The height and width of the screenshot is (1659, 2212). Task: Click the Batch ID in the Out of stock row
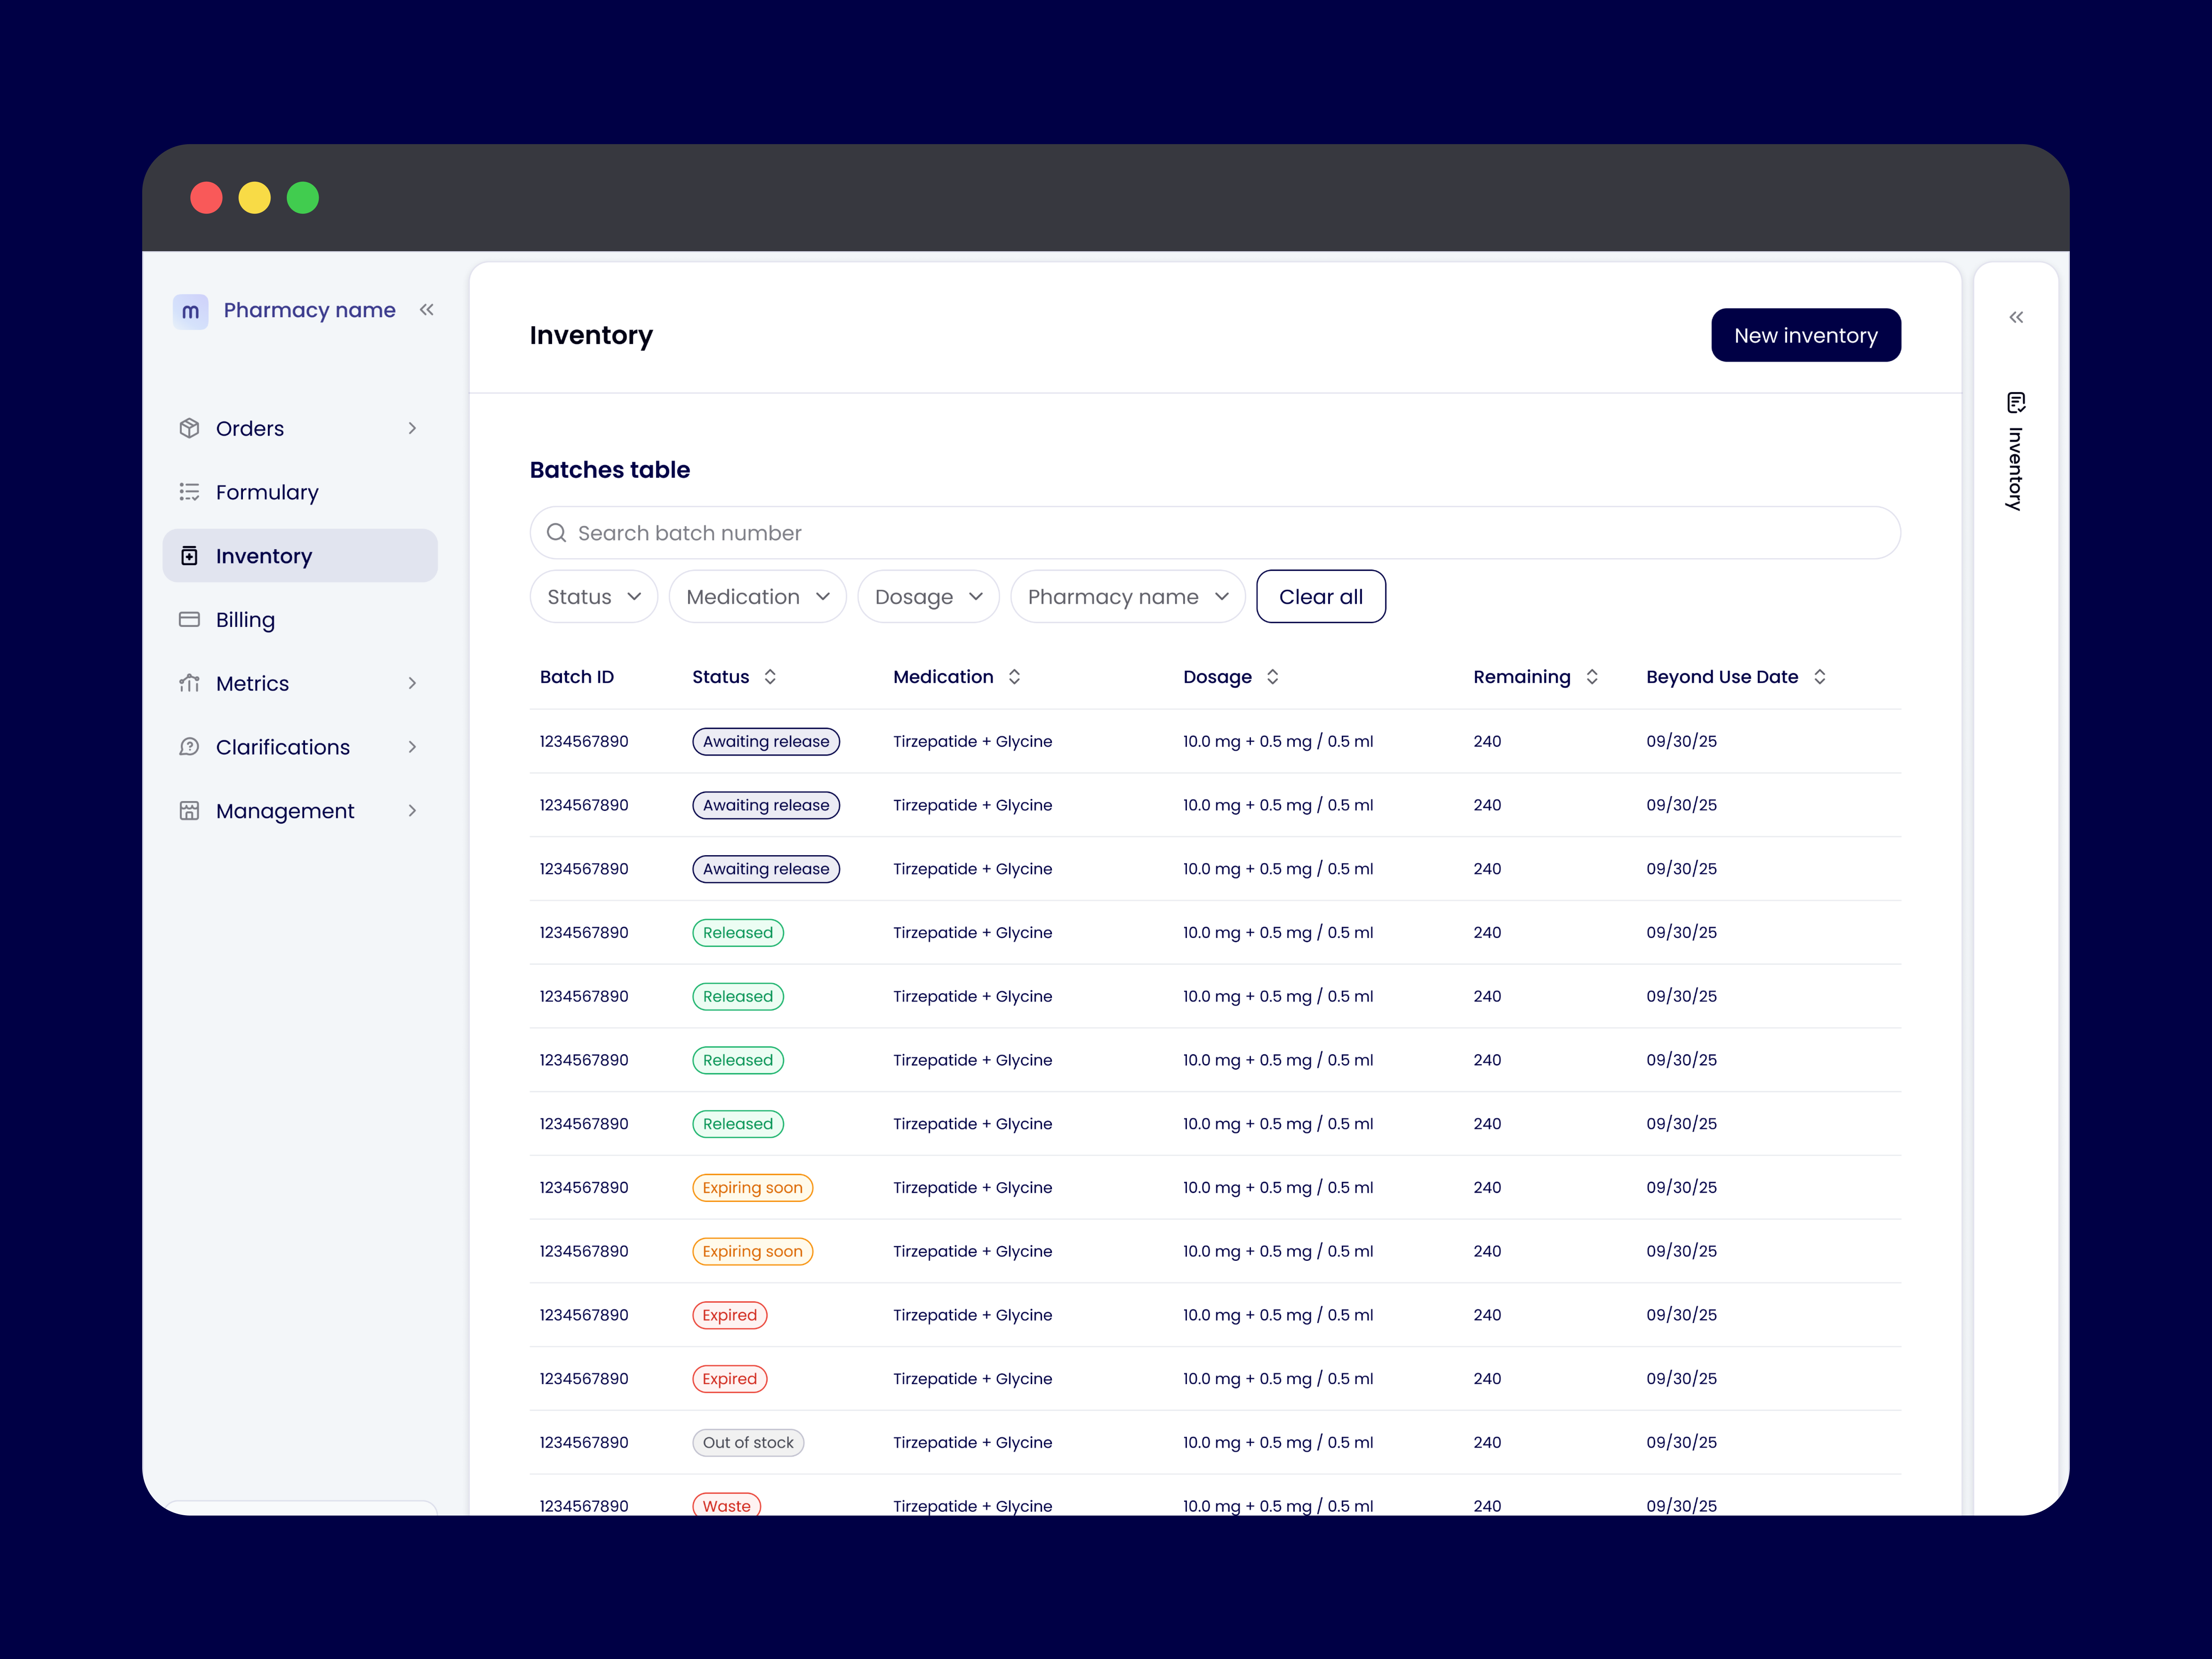tap(584, 1443)
